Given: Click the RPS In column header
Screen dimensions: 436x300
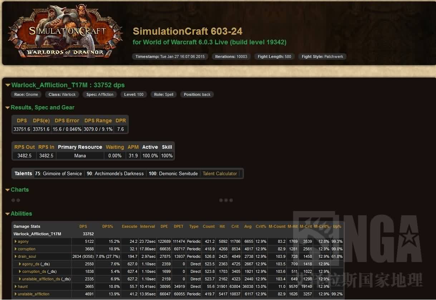Looking at the screenshot, I should pyautogui.click(x=46, y=147).
